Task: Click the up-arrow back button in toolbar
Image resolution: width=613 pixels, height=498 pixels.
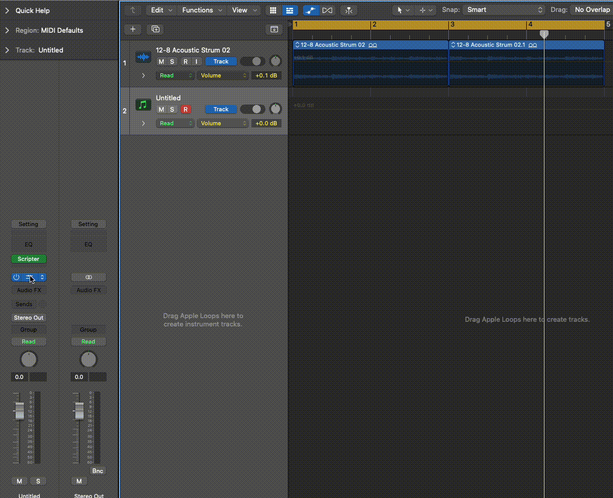Action: coord(133,10)
